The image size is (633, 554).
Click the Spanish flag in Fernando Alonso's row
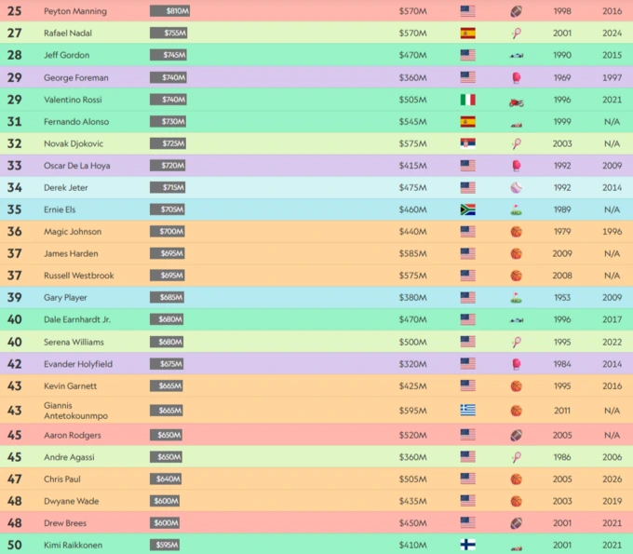(467, 122)
